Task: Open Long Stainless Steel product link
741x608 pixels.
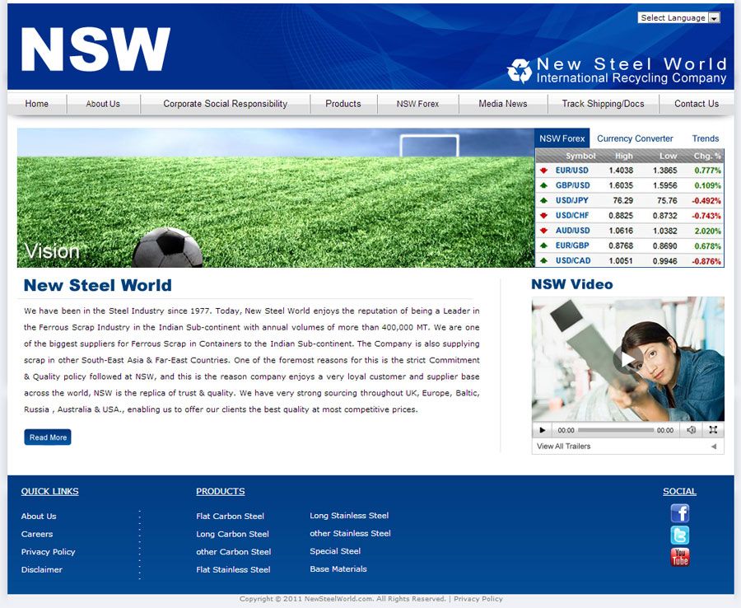Action: tap(349, 516)
